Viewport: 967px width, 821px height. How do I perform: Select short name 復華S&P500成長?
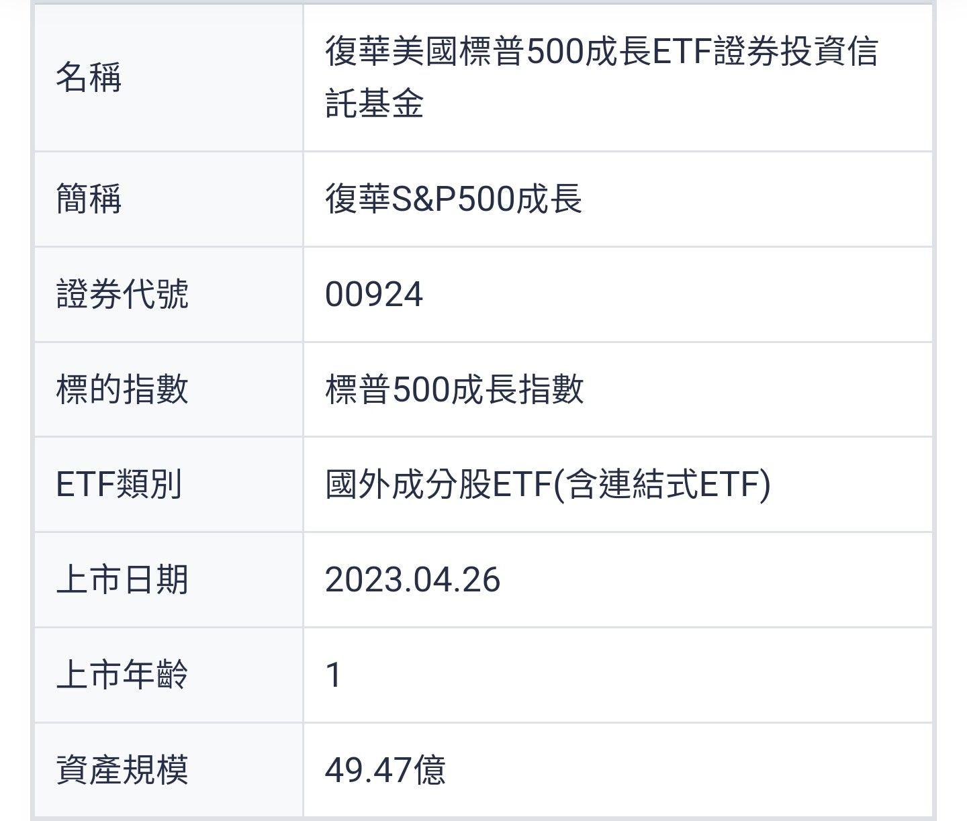point(453,199)
